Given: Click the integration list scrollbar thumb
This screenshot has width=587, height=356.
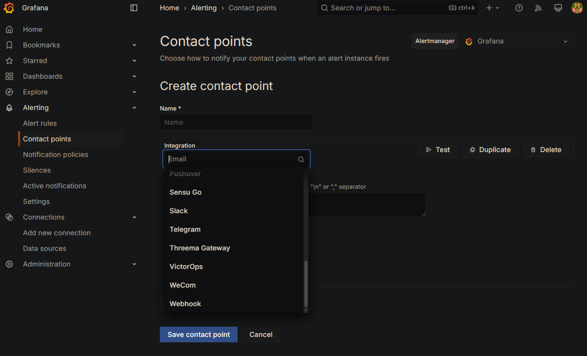Looking at the screenshot, I should (306, 284).
